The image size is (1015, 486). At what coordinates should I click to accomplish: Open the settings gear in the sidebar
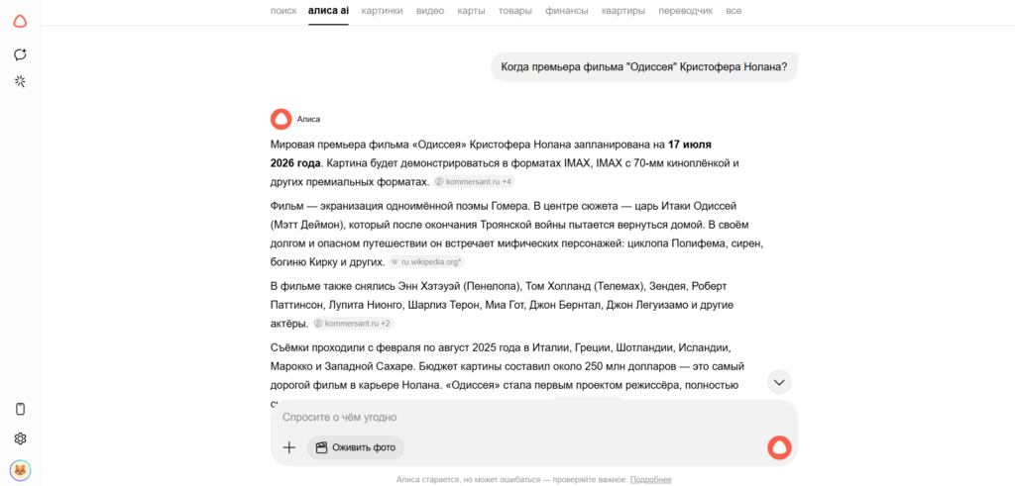[20, 438]
